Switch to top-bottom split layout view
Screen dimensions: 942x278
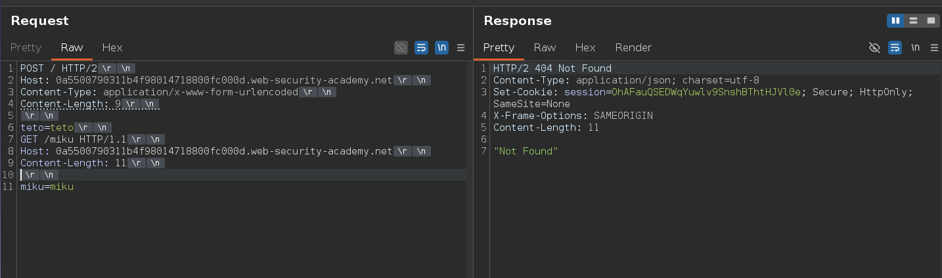912,21
